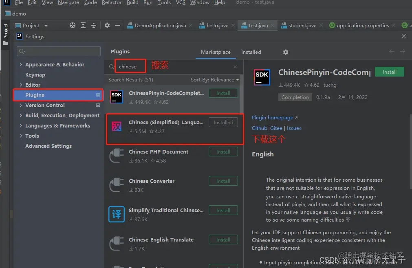
Task: Click the Project sidebar tool button
Action: 6,34
